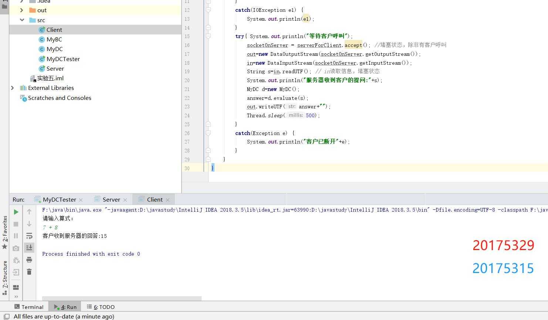Fold the catch block at line 26
Image resolution: width=548 pixels, height=320 pixels.
pos(208,133)
